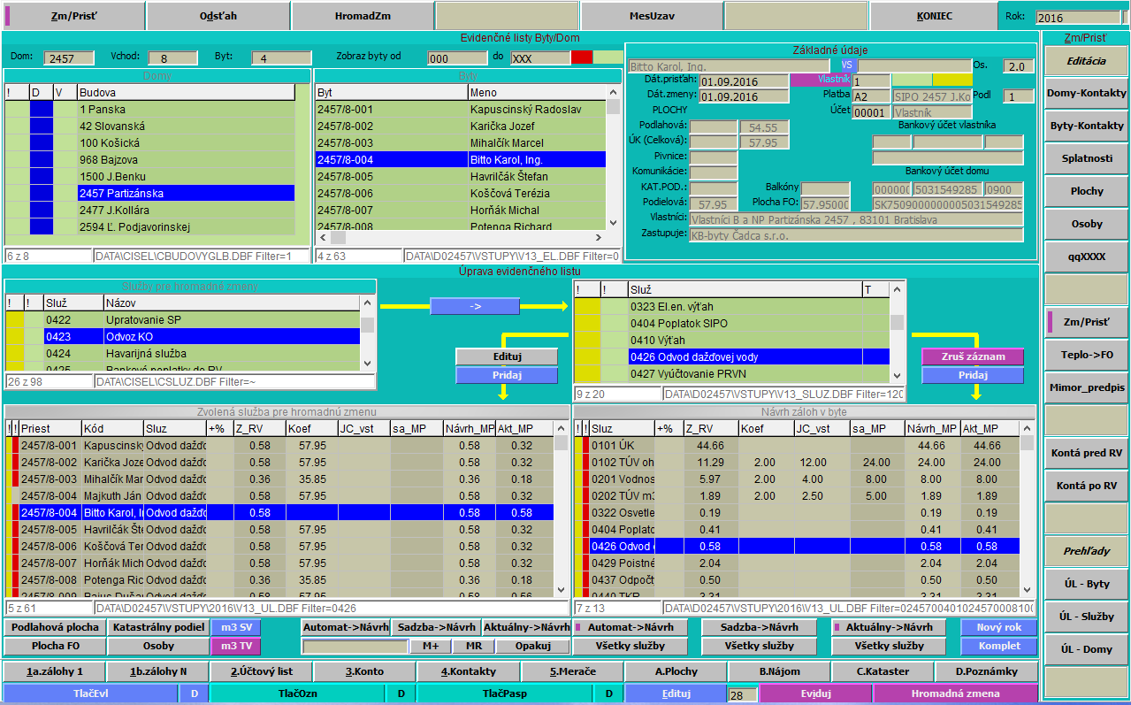Click the blue -> transfer arrow button
The width and height of the screenshot is (1131, 705).
(475, 306)
